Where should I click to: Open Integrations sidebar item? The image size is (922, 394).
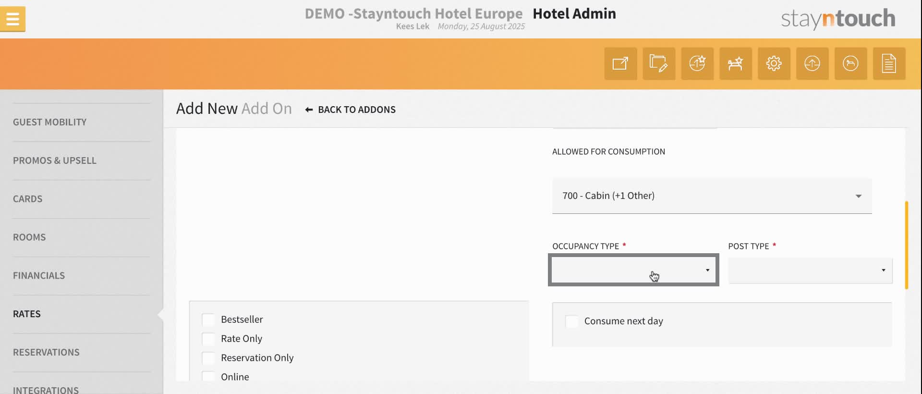pos(46,390)
